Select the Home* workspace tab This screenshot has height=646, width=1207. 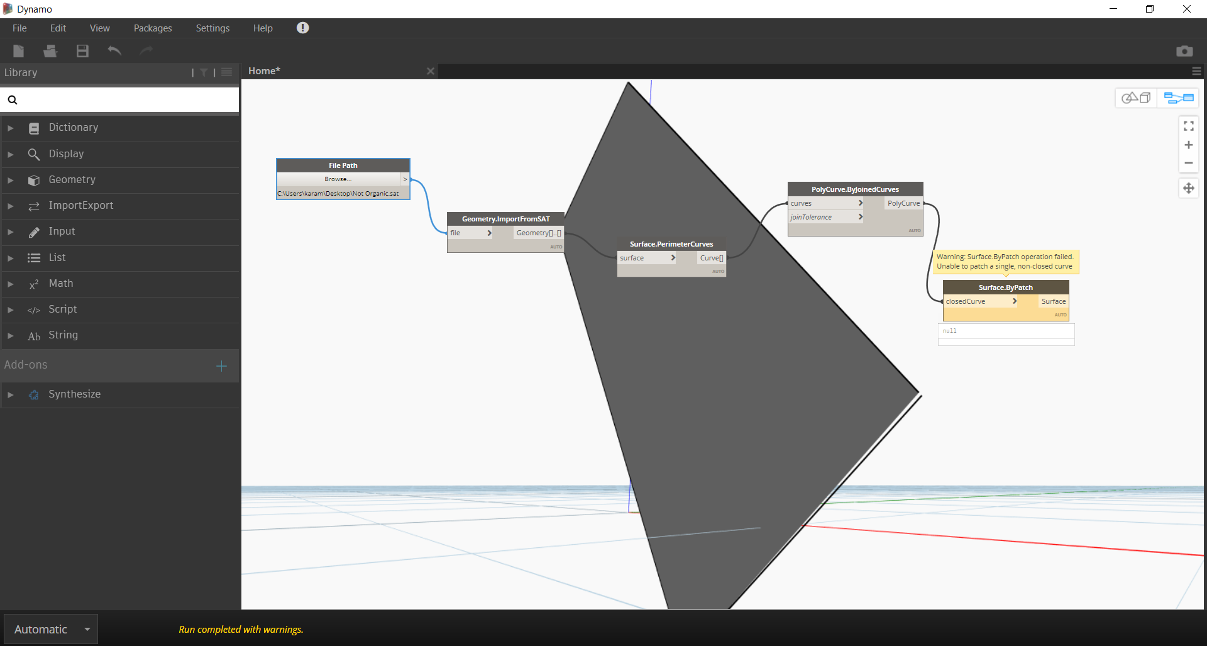263,70
